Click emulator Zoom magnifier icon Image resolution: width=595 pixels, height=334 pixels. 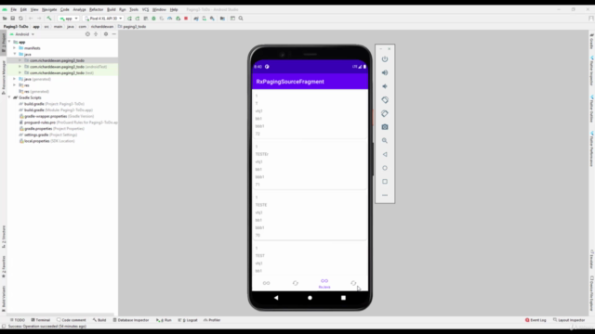(x=385, y=140)
